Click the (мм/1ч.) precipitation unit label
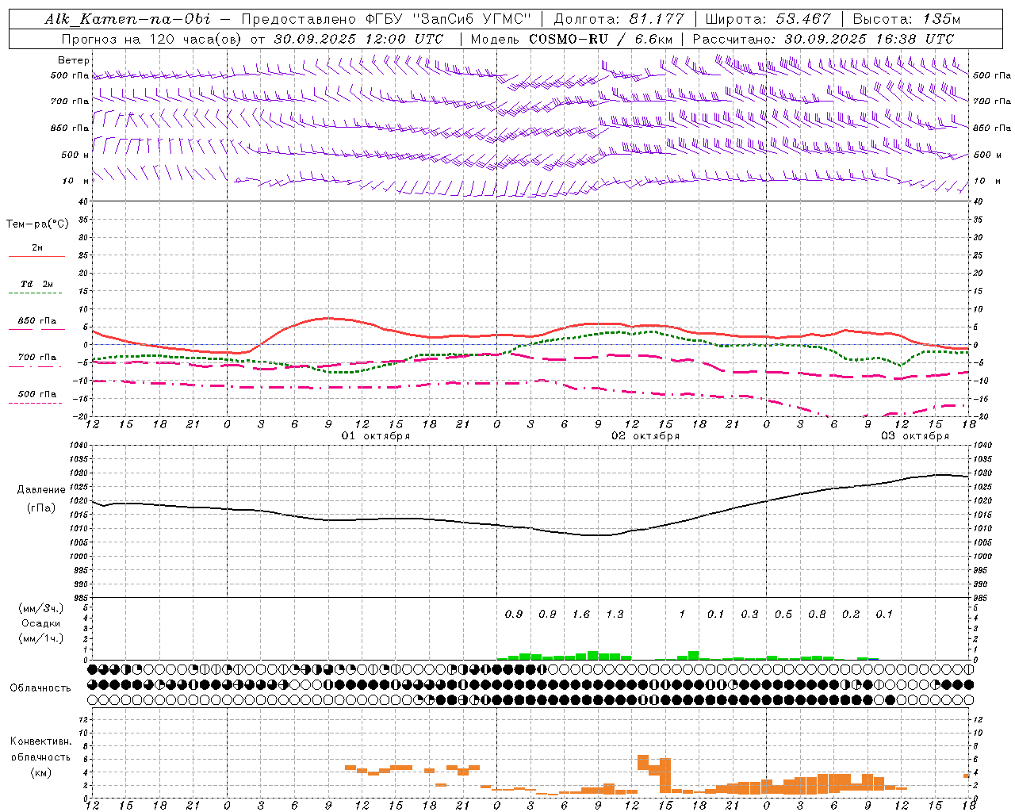The image size is (1015, 812). [x=41, y=638]
